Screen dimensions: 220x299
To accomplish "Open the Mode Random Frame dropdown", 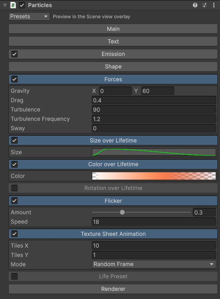I will pos(154,264).
